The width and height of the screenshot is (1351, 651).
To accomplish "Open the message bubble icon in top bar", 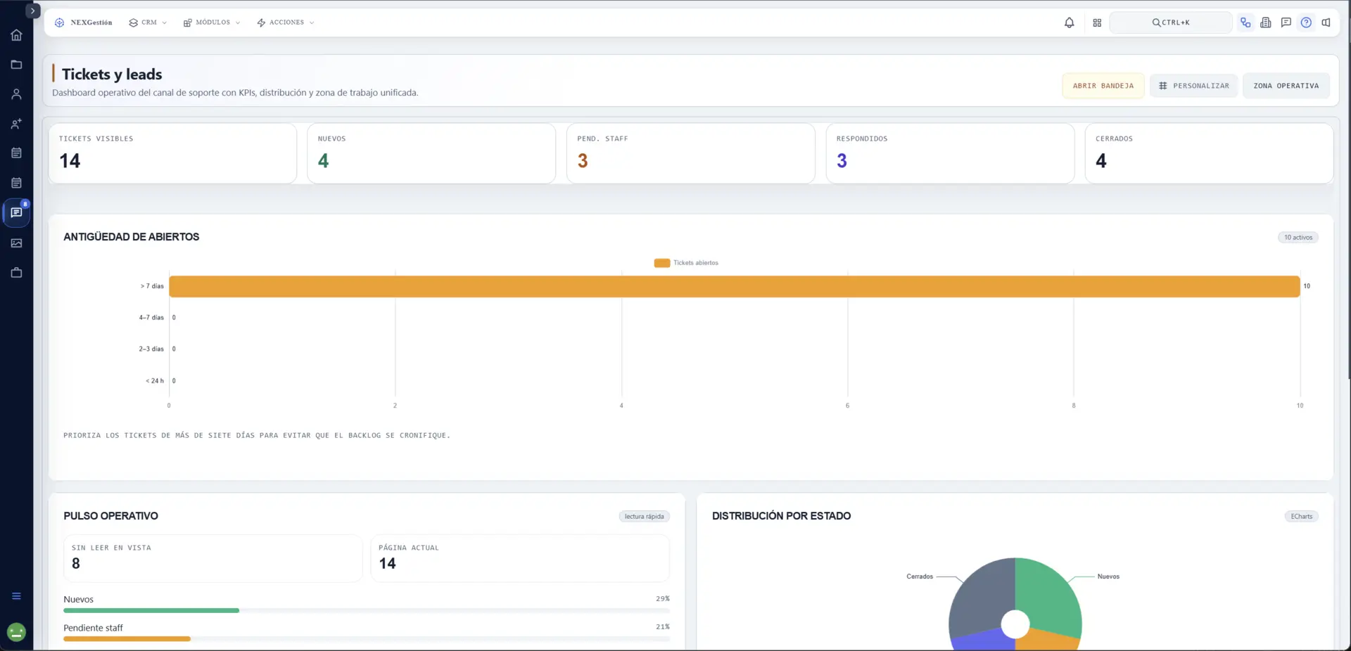I will tap(1286, 22).
